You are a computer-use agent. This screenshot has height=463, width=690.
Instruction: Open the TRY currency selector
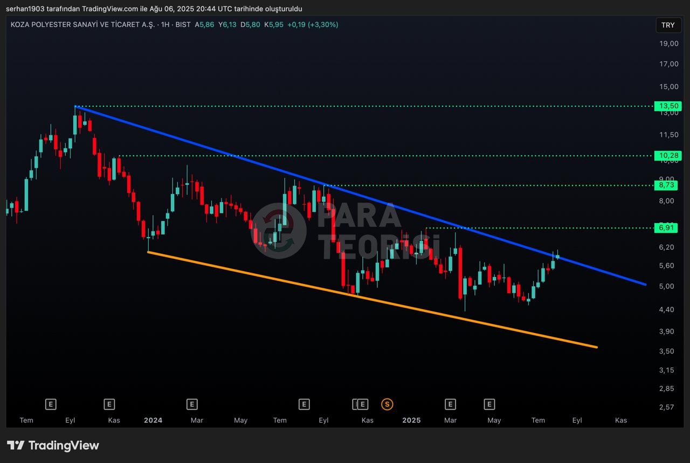[x=668, y=25]
